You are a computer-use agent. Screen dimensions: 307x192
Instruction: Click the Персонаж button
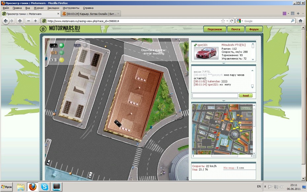coord(215,29)
